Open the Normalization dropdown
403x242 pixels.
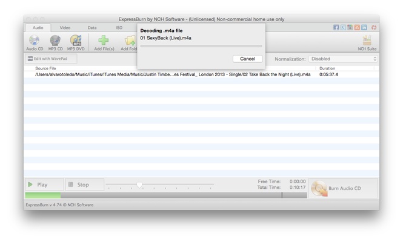(x=343, y=59)
